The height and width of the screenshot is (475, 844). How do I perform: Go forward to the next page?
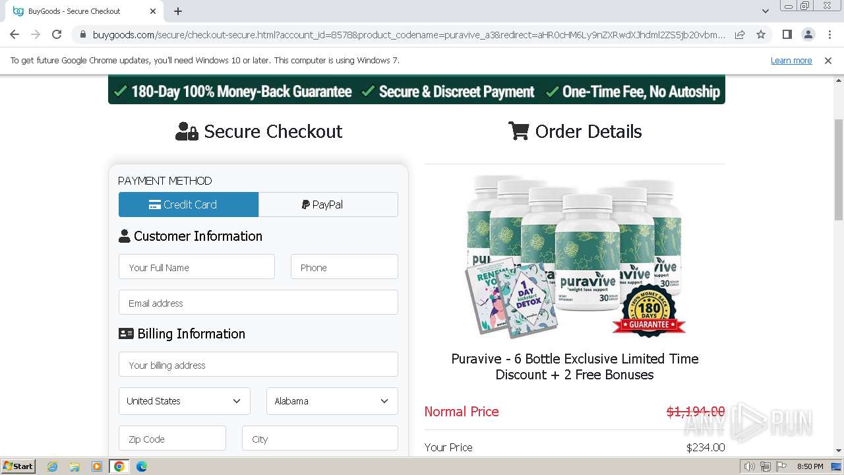pyautogui.click(x=36, y=34)
